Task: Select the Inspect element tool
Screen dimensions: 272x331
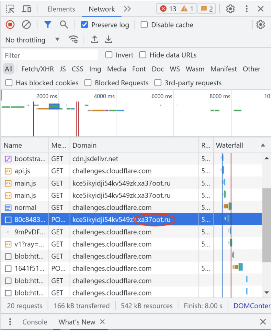Action: point(10,9)
